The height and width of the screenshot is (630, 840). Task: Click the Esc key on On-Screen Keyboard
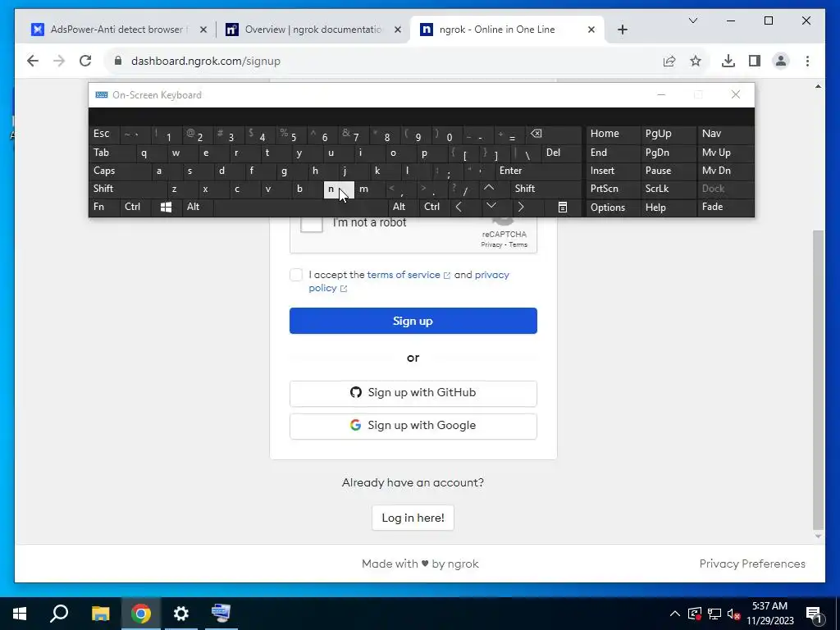[104, 134]
